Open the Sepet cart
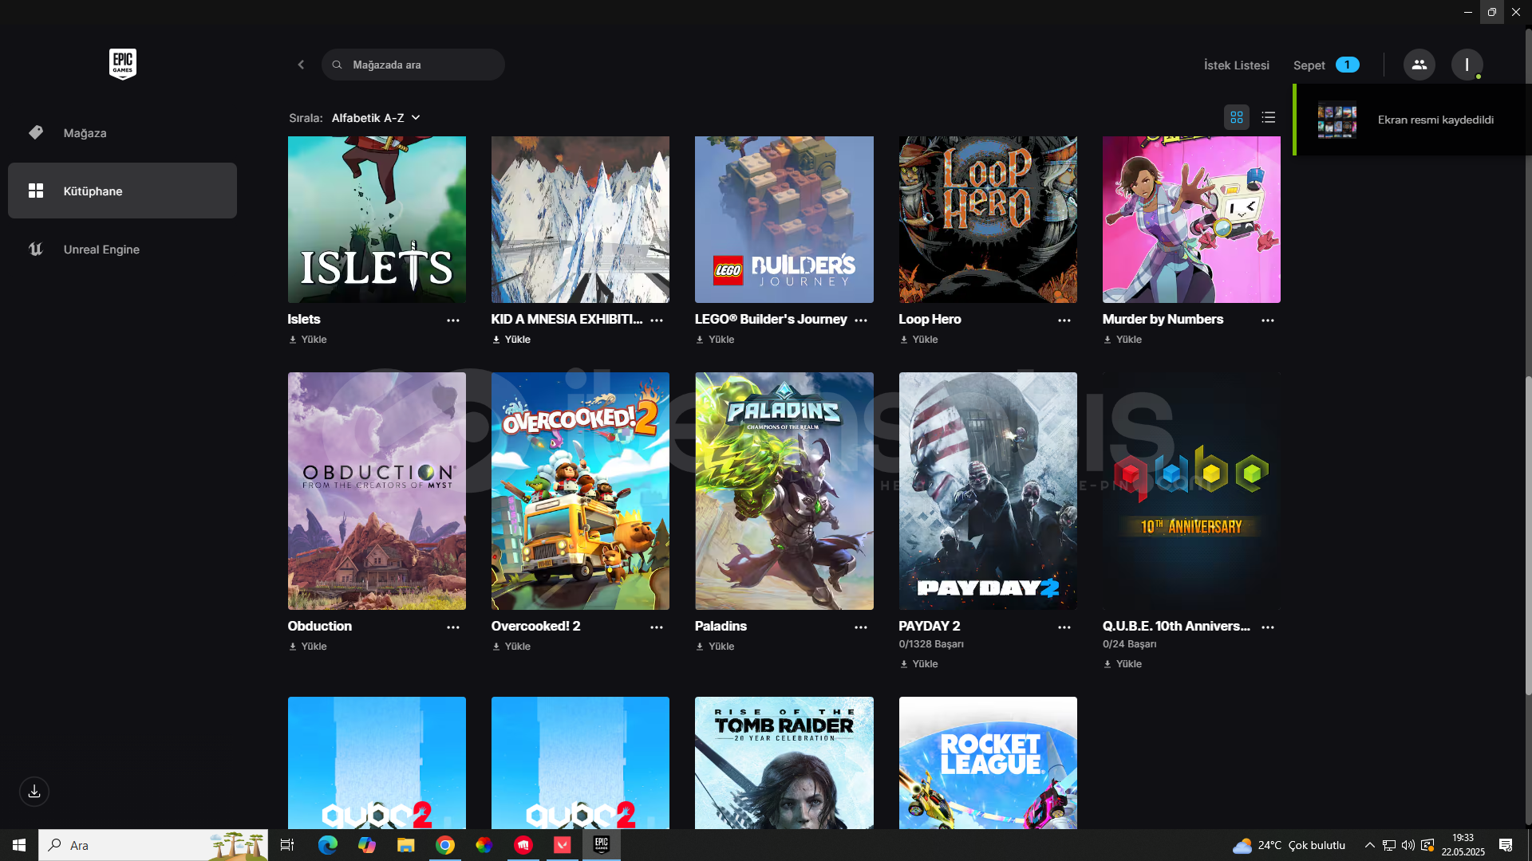1532x861 pixels. tap(1325, 65)
